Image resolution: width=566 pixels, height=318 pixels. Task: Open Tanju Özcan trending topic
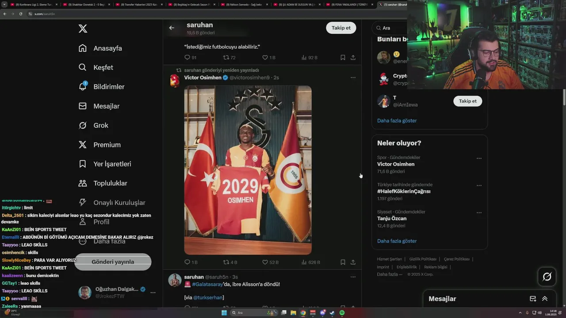pyautogui.click(x=392, y=219)
